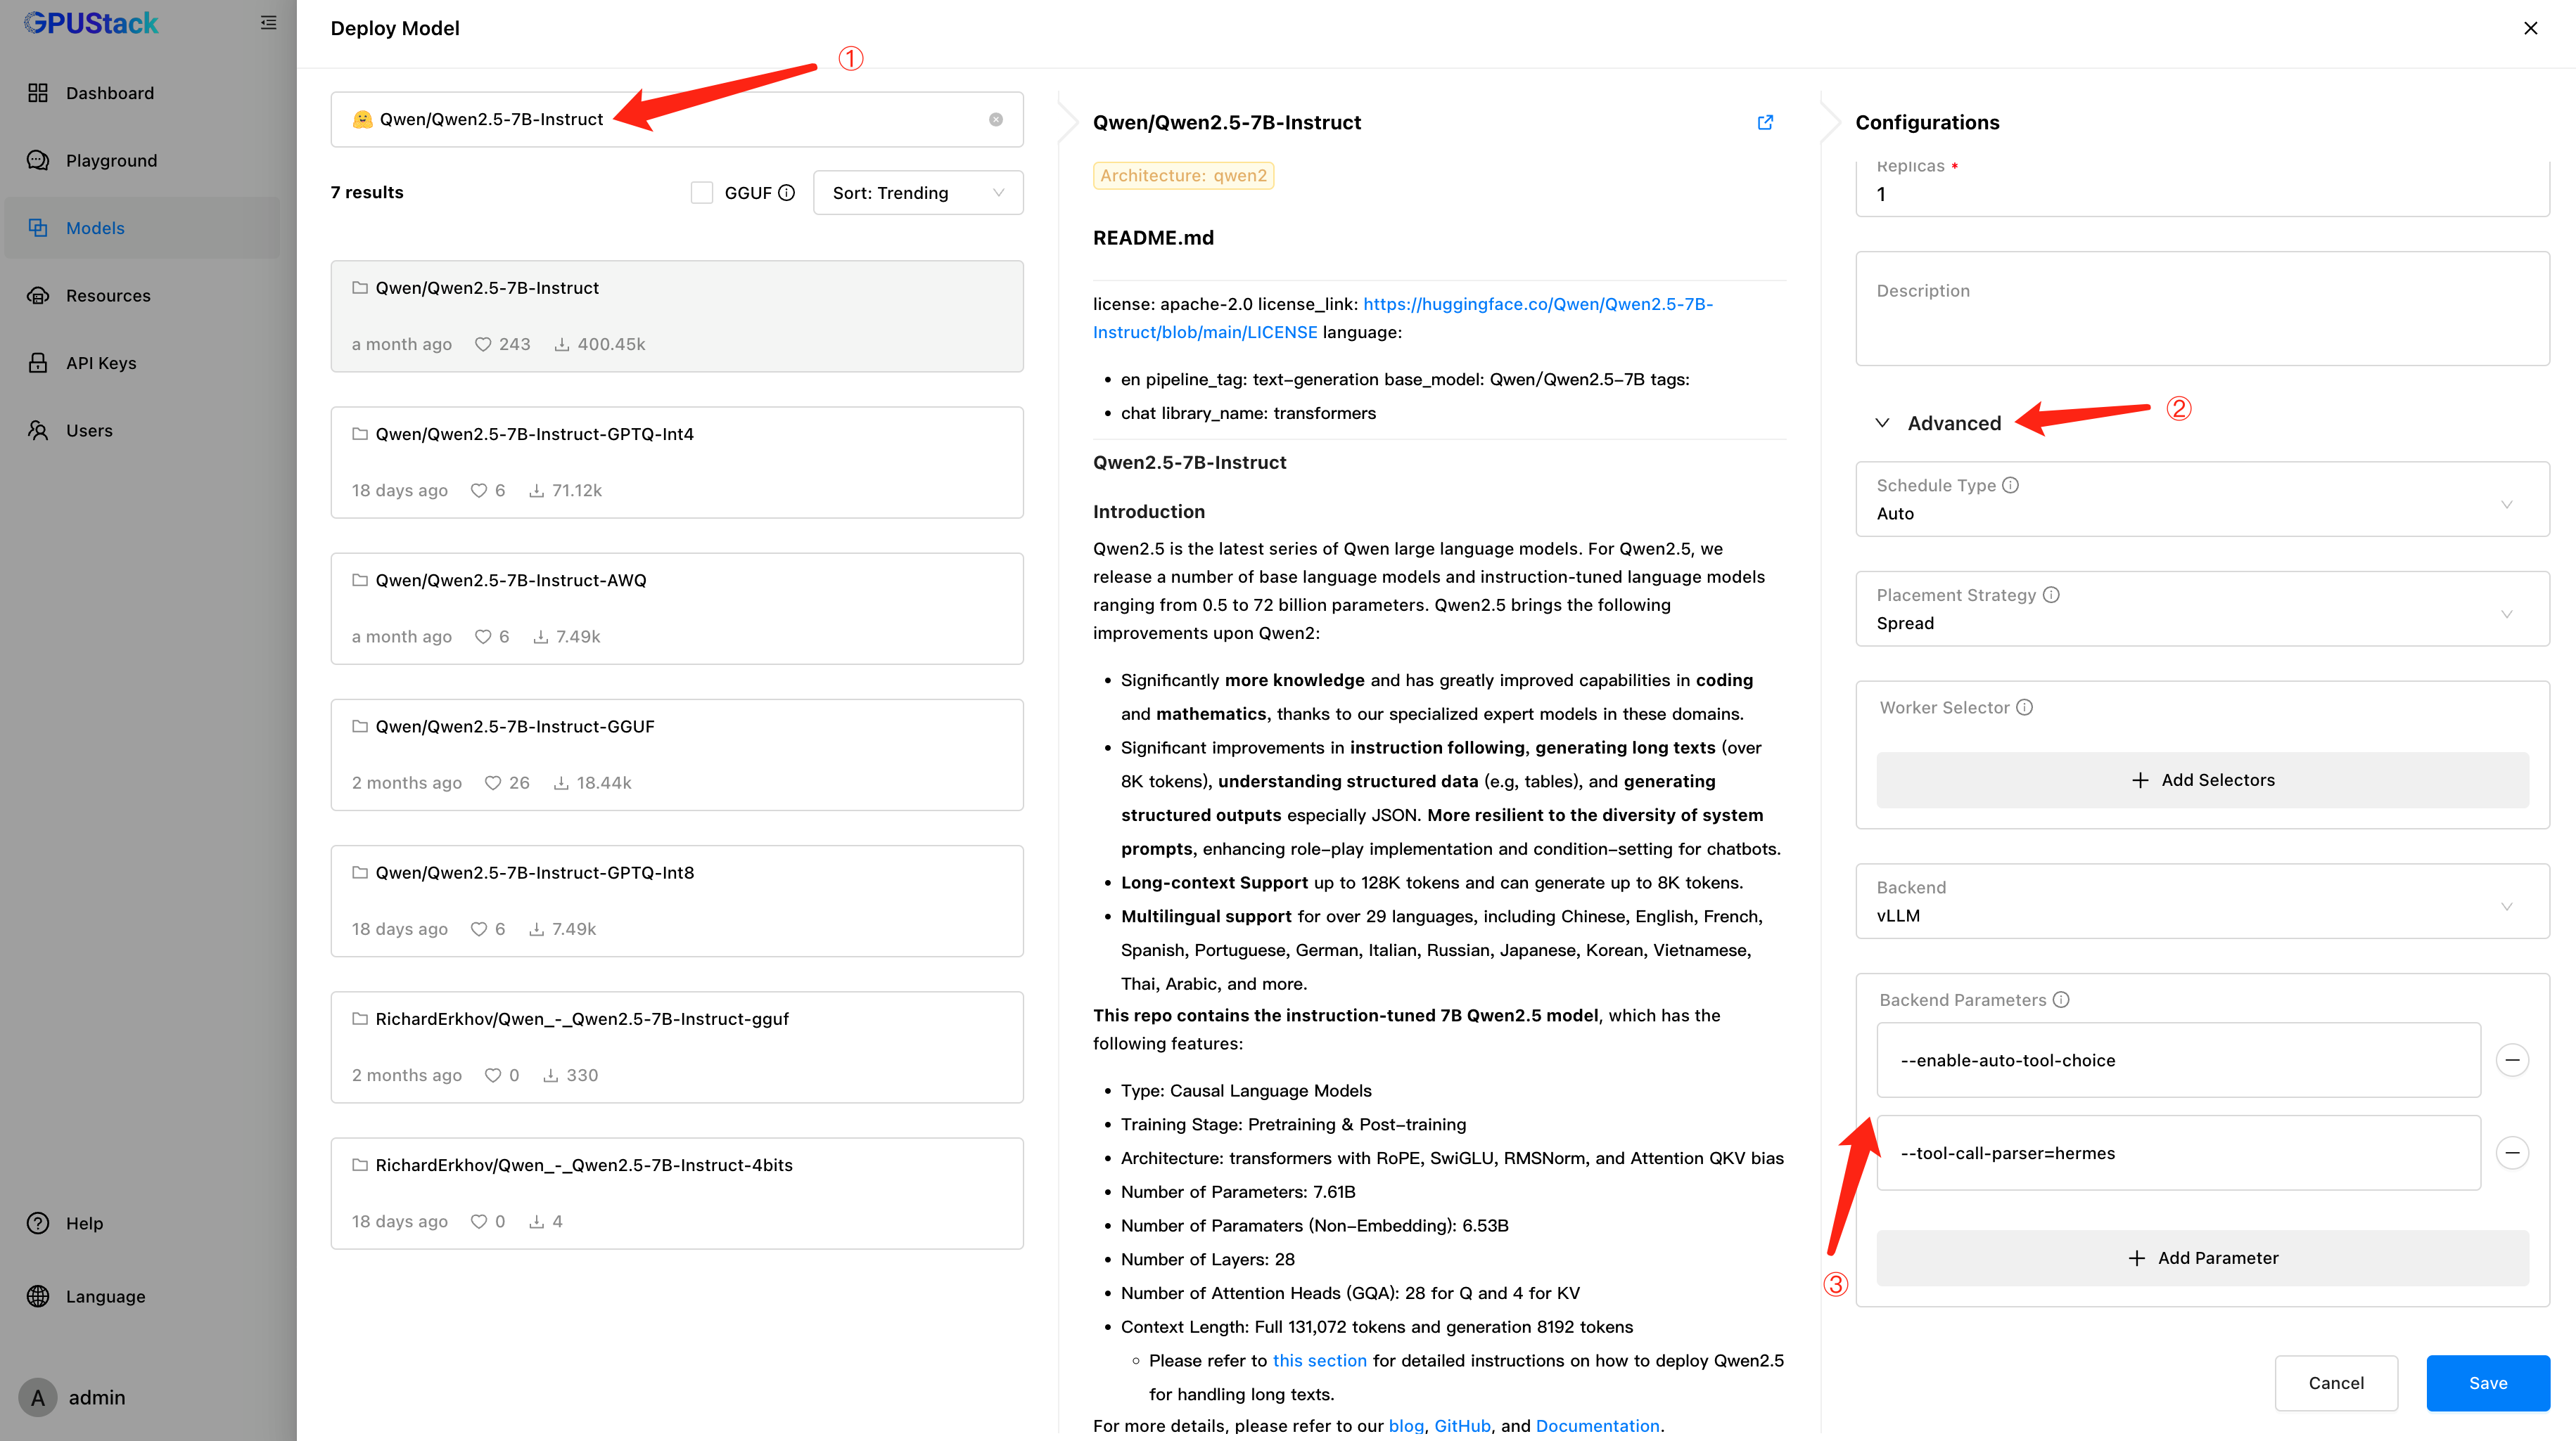Select the Qwen/Qwen2.5-7B-Instruct result card
This screenshot has width=2576, height=1441.
pyautogui.click(x=677, y=316)
